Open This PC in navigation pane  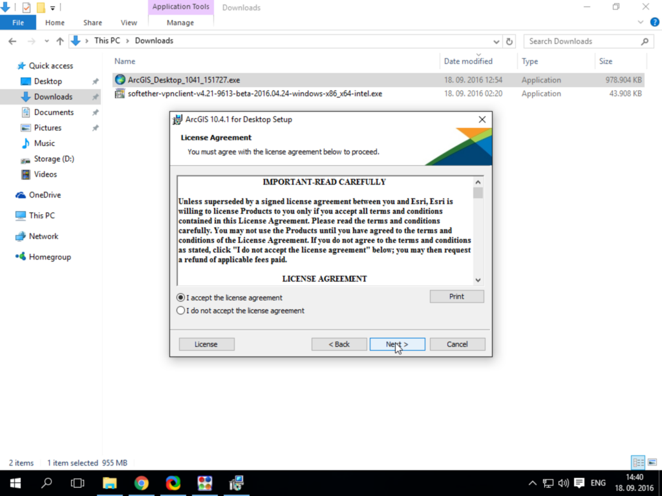tap(42, 216)
